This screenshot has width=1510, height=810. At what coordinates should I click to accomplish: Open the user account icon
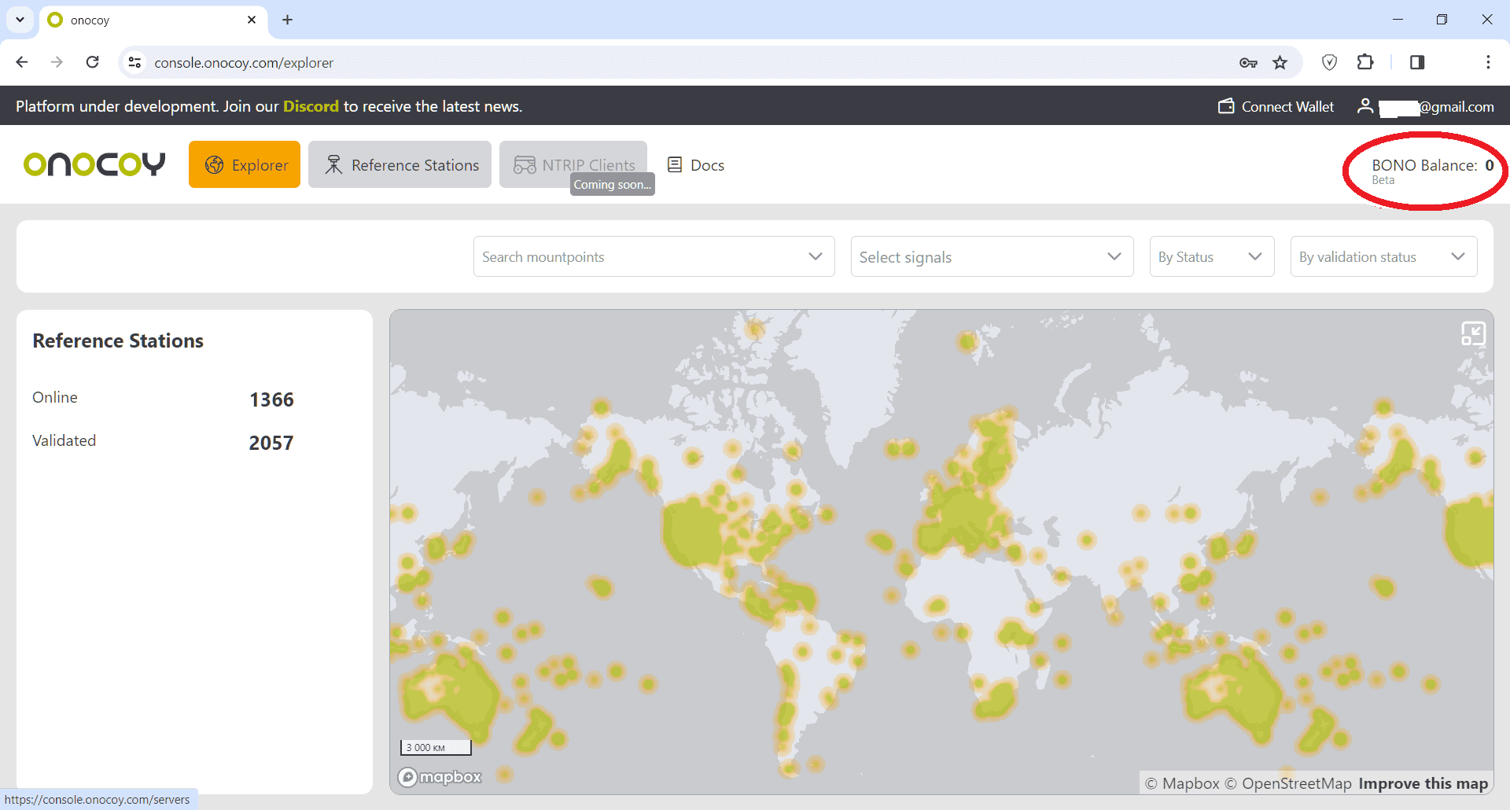1365,105
